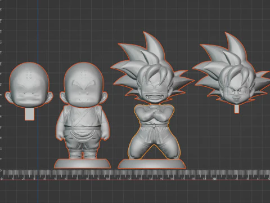Select the round base under the bald figure
The width and height of the screenshot is (270, 203).
pos(83,164)
